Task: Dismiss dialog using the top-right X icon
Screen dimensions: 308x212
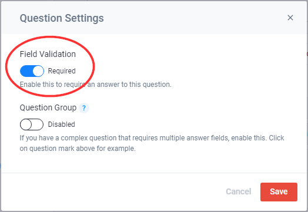Action: point(290,18)
